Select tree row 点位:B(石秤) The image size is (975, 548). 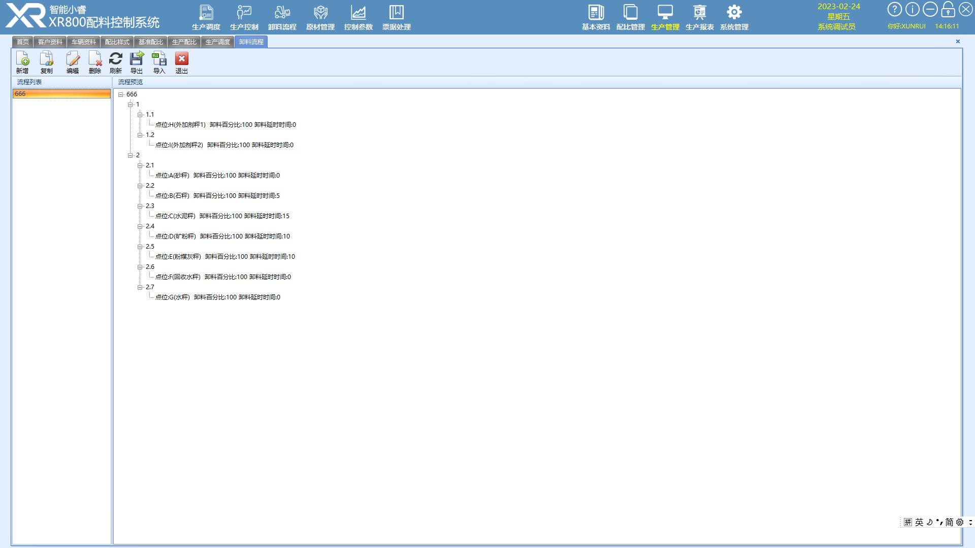click(217, 196)
